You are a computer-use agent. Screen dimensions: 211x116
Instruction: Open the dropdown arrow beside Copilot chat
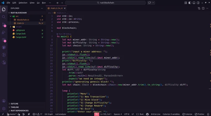tap(153, 3)
